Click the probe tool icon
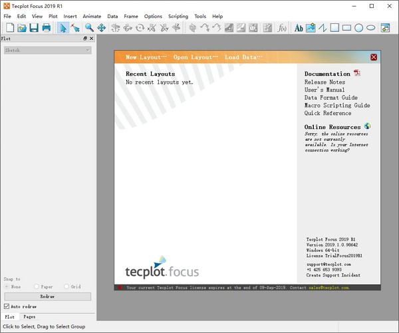 268,27
